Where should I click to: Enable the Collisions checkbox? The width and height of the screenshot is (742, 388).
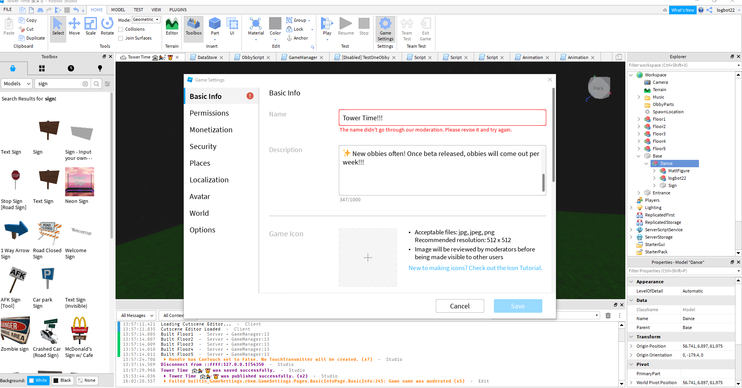(121, 29)
